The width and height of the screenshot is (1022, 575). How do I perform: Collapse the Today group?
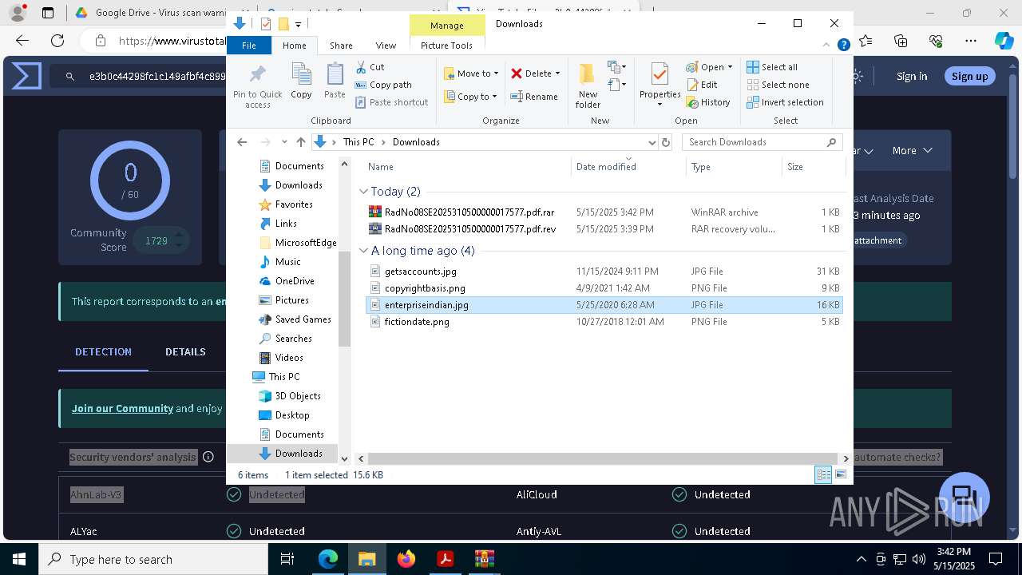[x=364, y=192]
